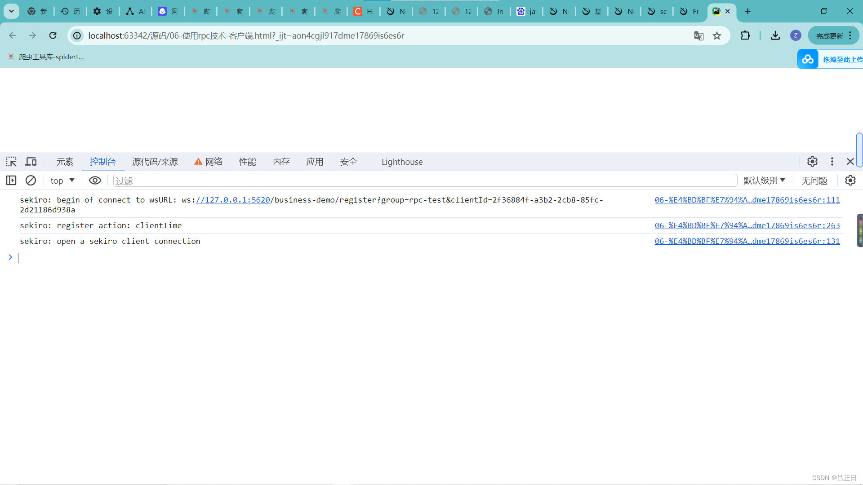
Task: Click the downloads icon in the toolbar
Action: [775, 35]
